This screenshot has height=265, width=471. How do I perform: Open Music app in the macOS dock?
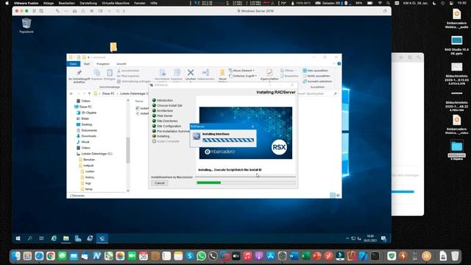(x=247, y=256)
